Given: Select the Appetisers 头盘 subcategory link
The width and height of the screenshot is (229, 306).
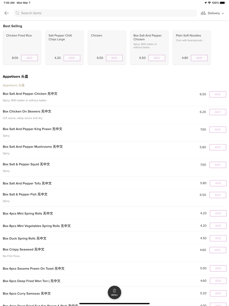Looking at the screenshot, I should point(14,85).
